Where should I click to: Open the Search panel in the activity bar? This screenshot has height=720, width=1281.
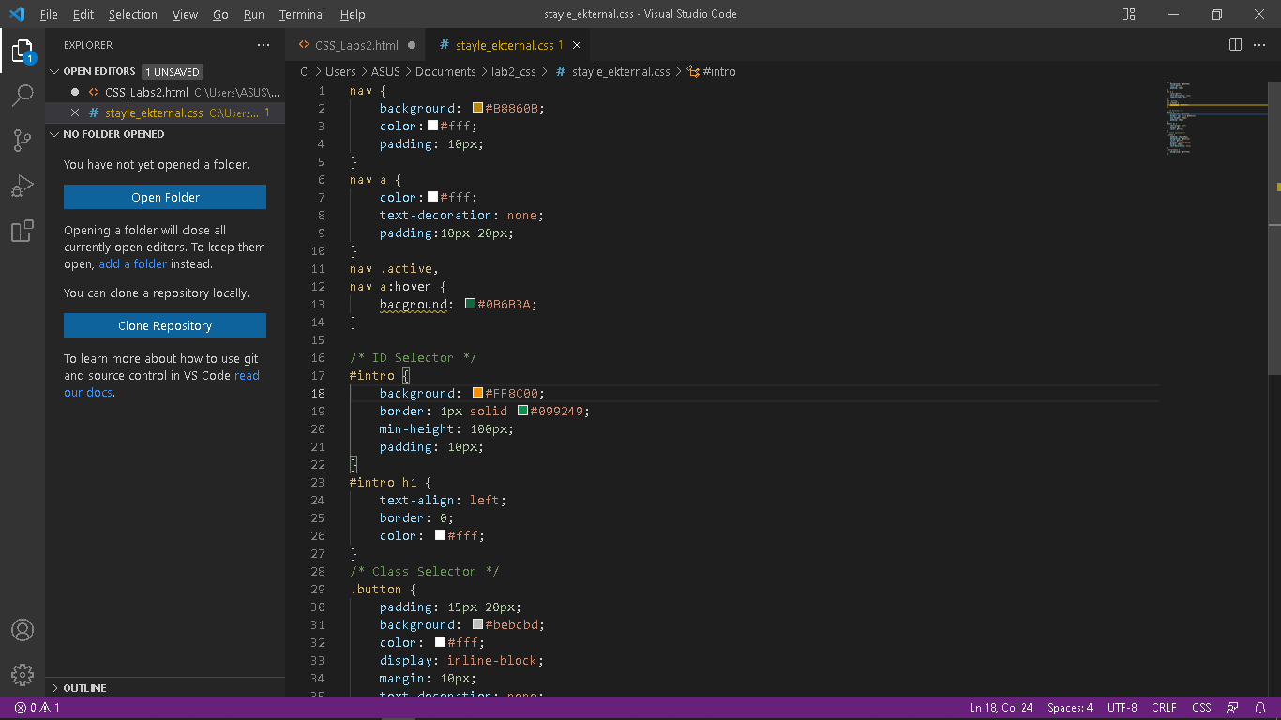tap(23, 95)
